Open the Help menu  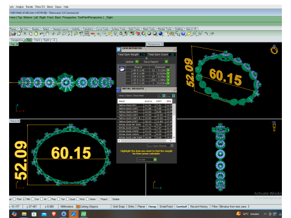[x=66, y=7]
